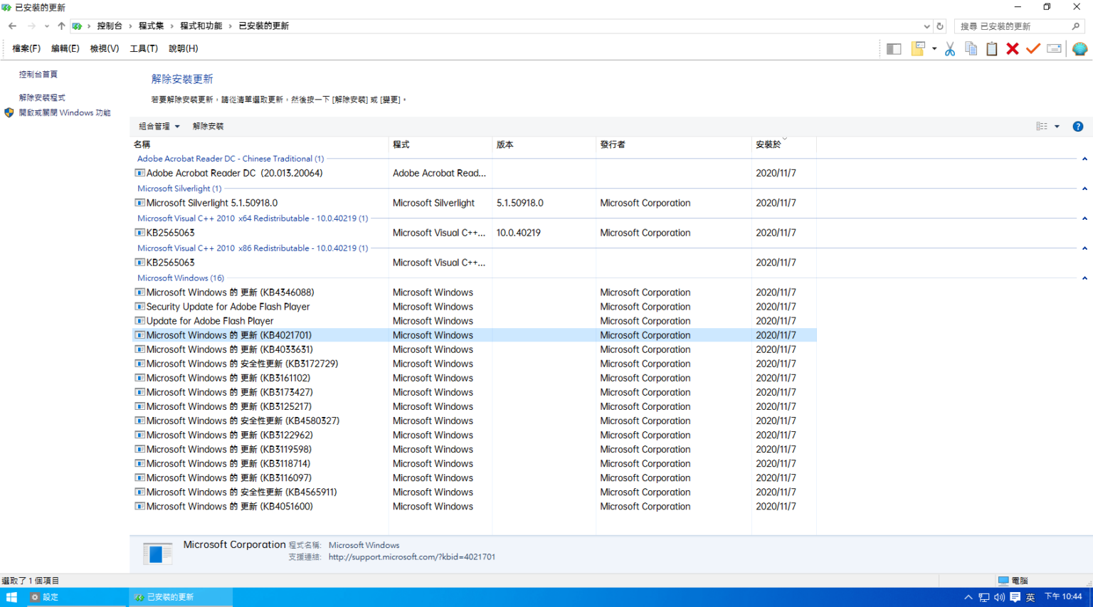Select the security update KB4580327 row
Screen dimensions: 1093x607
pos(474,421)
